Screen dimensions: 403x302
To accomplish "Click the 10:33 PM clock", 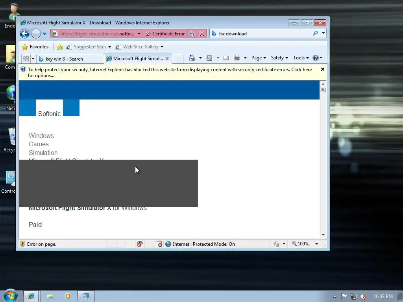I will (x=383, y=296).
